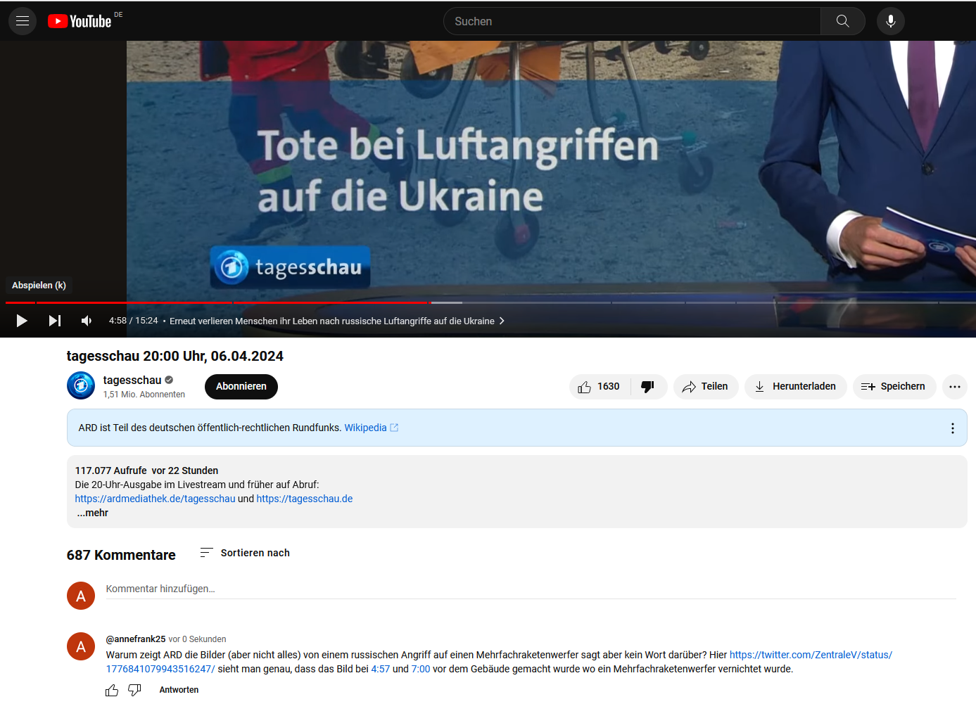The image size is (976, 704).
Task: Open the YouTube guide hamburger menu
Action: pos(23,21)
